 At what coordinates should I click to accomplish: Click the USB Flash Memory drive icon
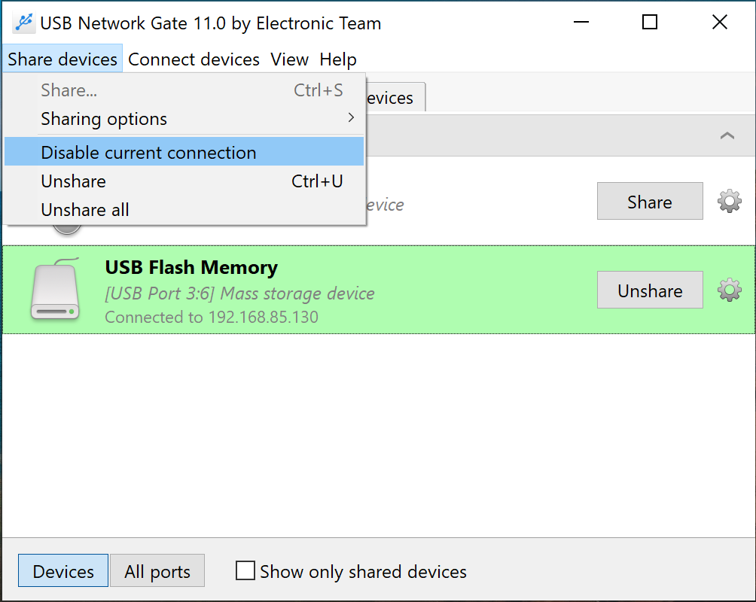pyautogui.click(x=54, y=290)
